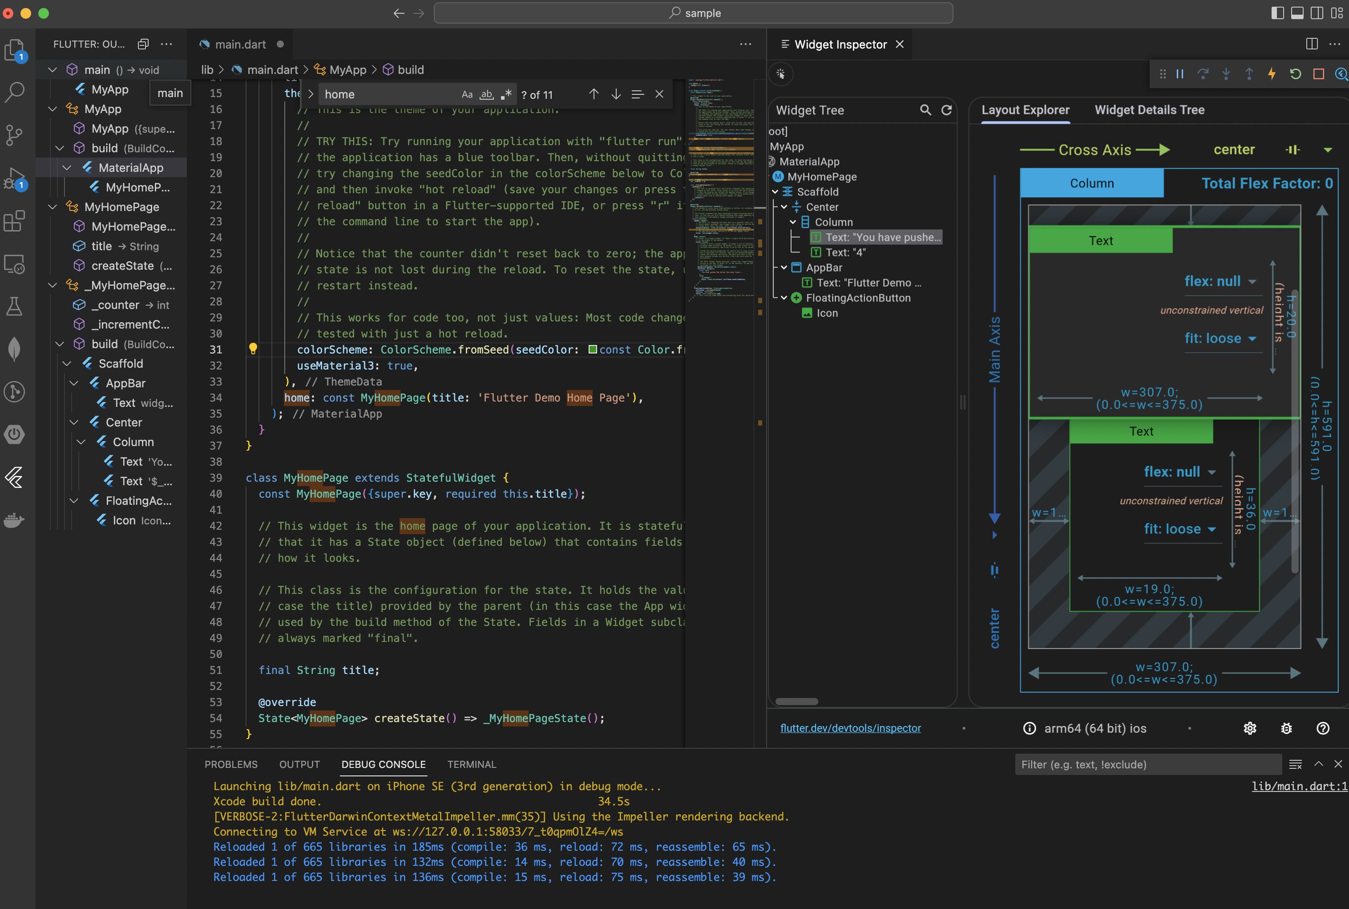
Task: Toggle regular expression search in find widget
Action: coord(506,94)
